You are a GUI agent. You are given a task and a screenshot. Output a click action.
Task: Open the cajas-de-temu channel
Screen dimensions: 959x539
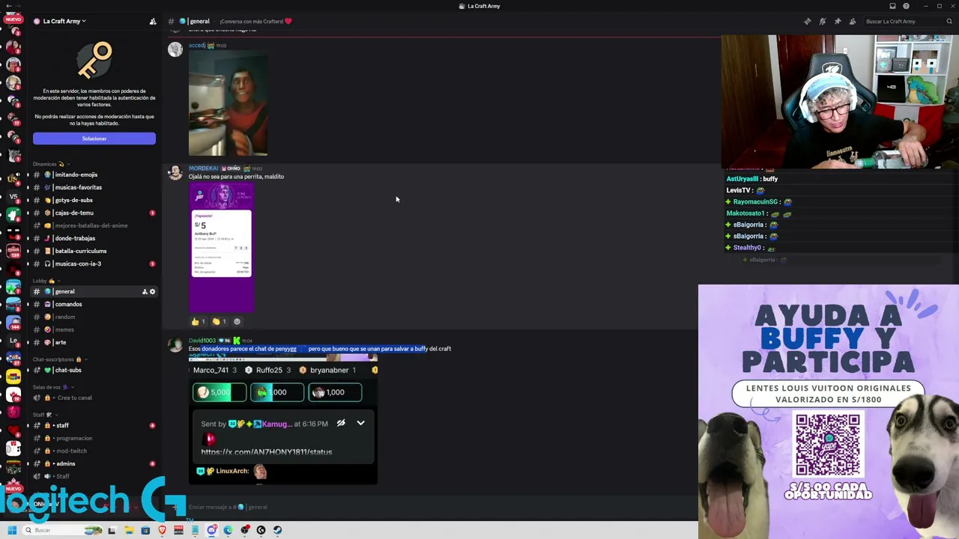click(x=94, y=213)
